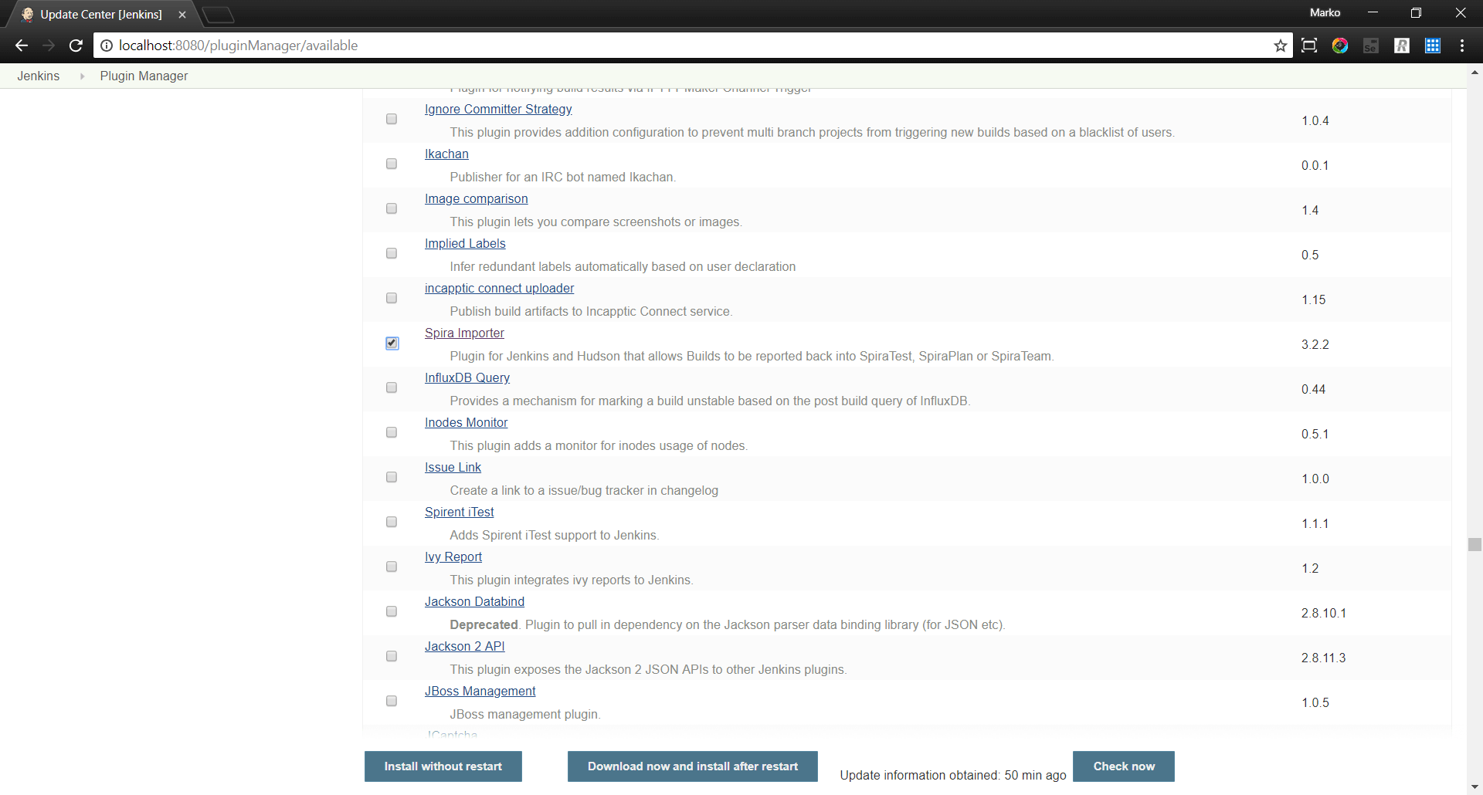Click the page scrollbar thumb
Image resolution: width=1483 pixels, height=795 pixels.
click(1475, 545)
